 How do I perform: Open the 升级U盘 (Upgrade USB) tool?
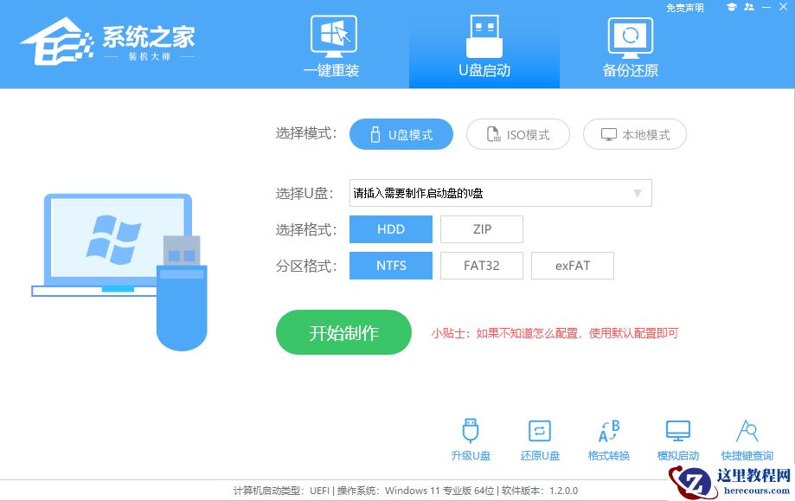pyautogui.click(x=470, y=437)
